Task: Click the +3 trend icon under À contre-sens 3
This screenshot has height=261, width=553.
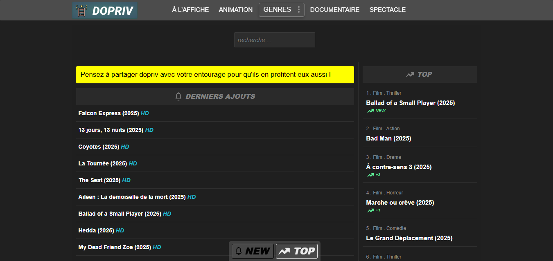Action: [x=370, y=175]
